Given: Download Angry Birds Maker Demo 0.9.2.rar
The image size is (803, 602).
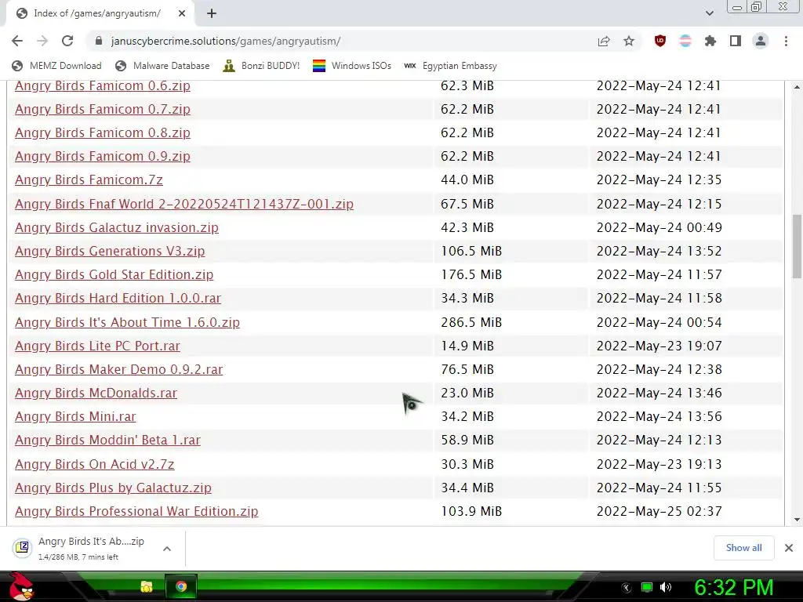Looking at the screenshot, I should (119, 369).
